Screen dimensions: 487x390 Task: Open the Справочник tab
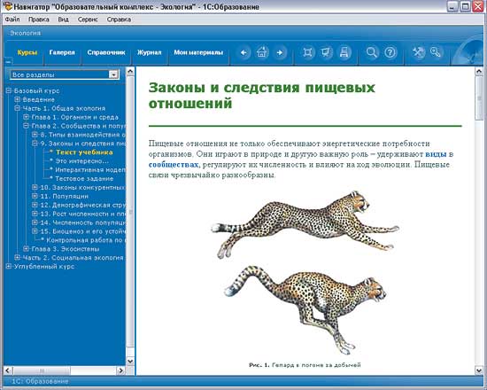[106, 52]
